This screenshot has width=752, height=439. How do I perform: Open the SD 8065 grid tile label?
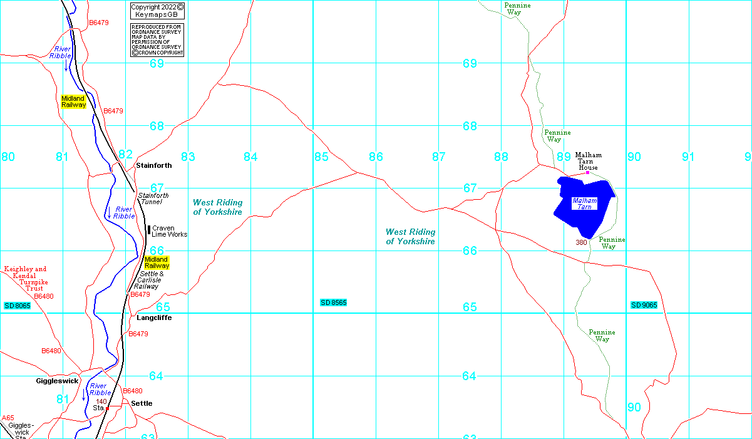click(17, 306)
